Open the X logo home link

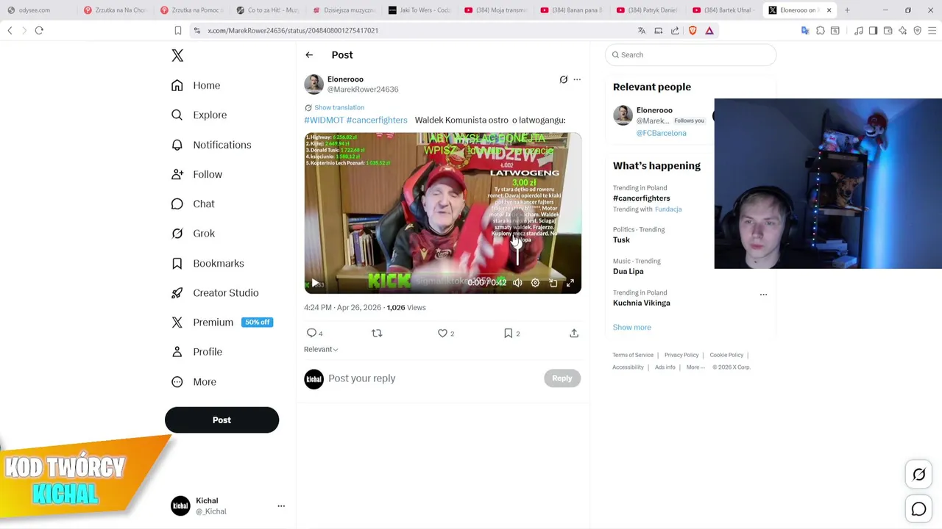(x=177, y=55)
